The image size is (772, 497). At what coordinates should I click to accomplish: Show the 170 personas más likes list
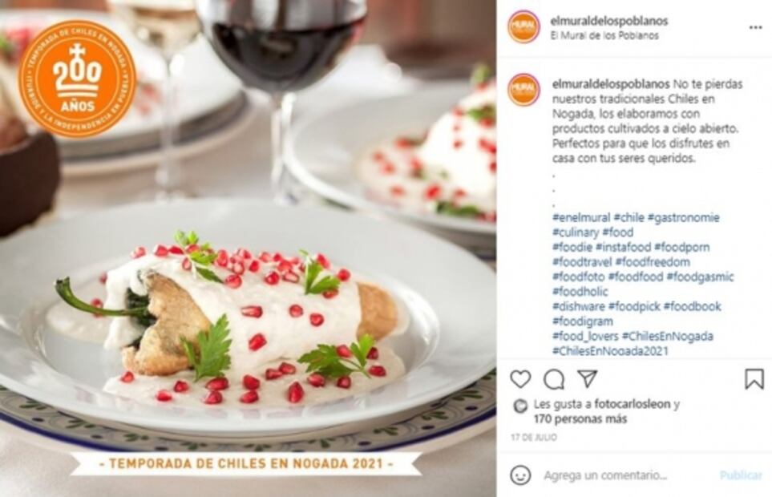click(x=580, y=419)
